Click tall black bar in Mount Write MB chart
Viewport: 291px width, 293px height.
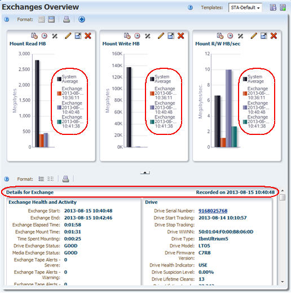click(x=129, y=107)
